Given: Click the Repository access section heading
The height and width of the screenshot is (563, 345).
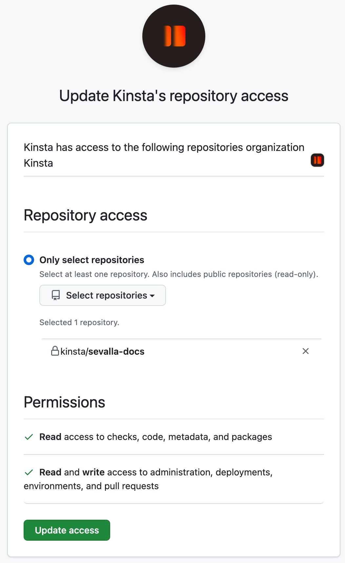Looking at the screenshot, I should tap(85, 215).
